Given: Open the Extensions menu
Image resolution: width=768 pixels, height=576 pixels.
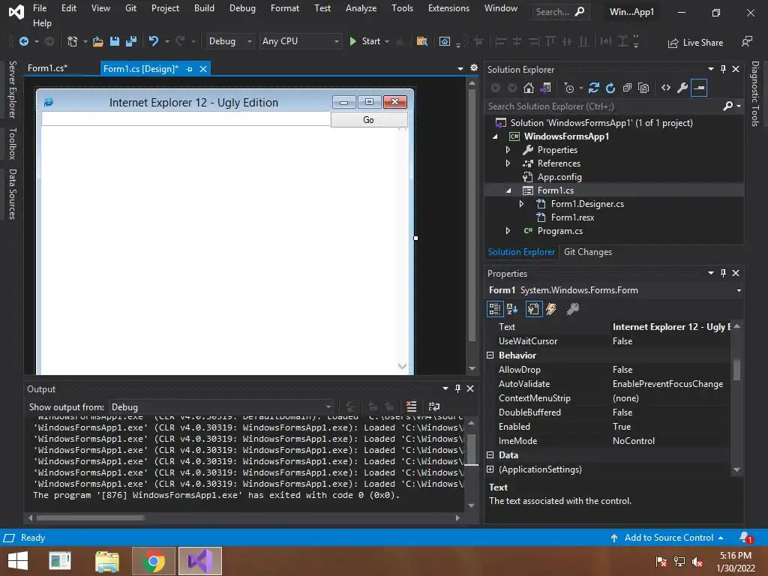Looking at the screenshot, I should [x=448, y=8].
